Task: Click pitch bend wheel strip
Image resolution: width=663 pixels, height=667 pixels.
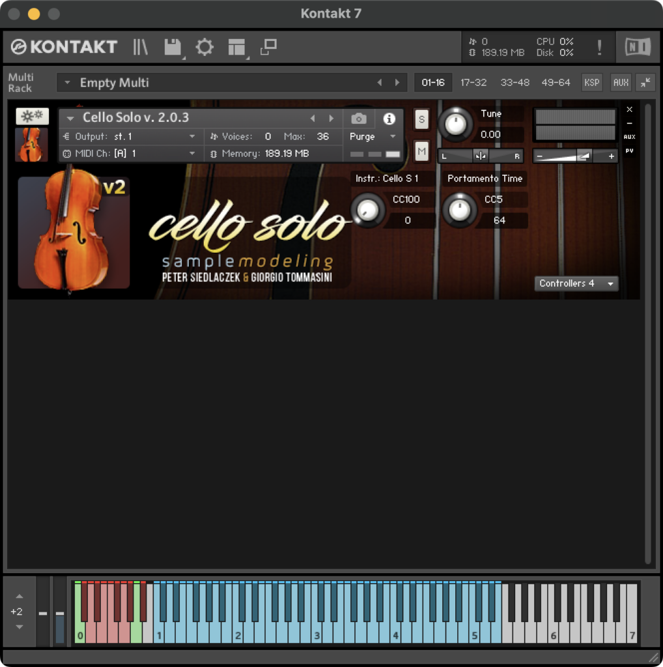Action: point(42,612)
